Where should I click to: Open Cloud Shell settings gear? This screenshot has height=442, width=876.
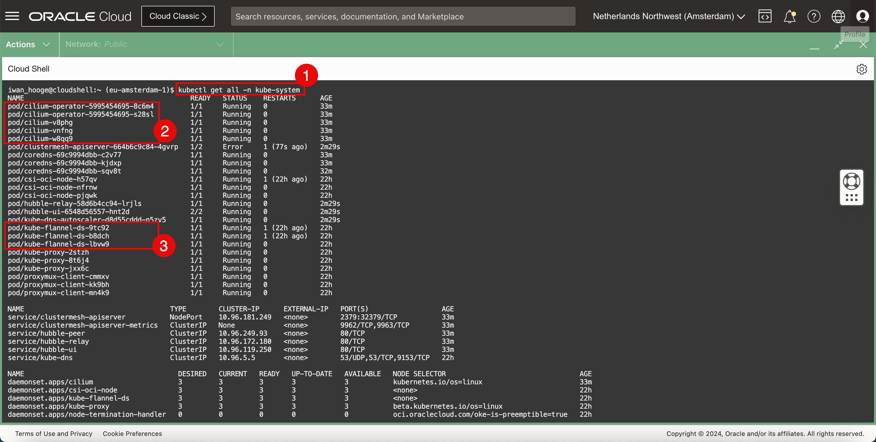[862, 69]
